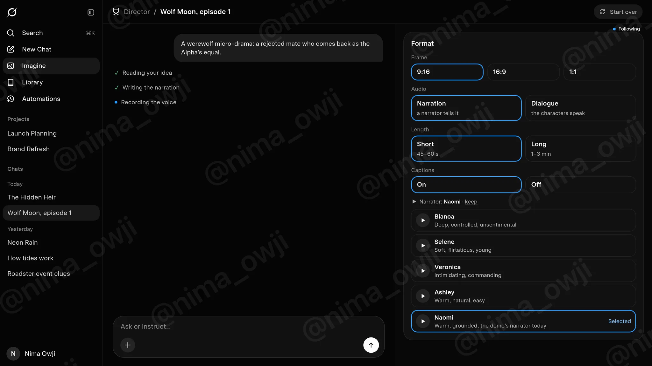The height and width of the screenshot is (366, 652).
Task: Click the Start over refresh icon
Action: point(602,12)
